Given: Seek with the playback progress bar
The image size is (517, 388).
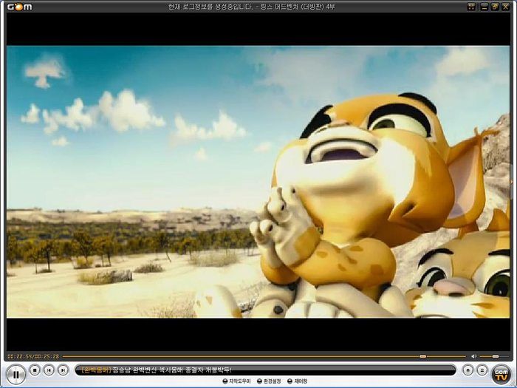Looking at the screenshot, I should 264,356.
